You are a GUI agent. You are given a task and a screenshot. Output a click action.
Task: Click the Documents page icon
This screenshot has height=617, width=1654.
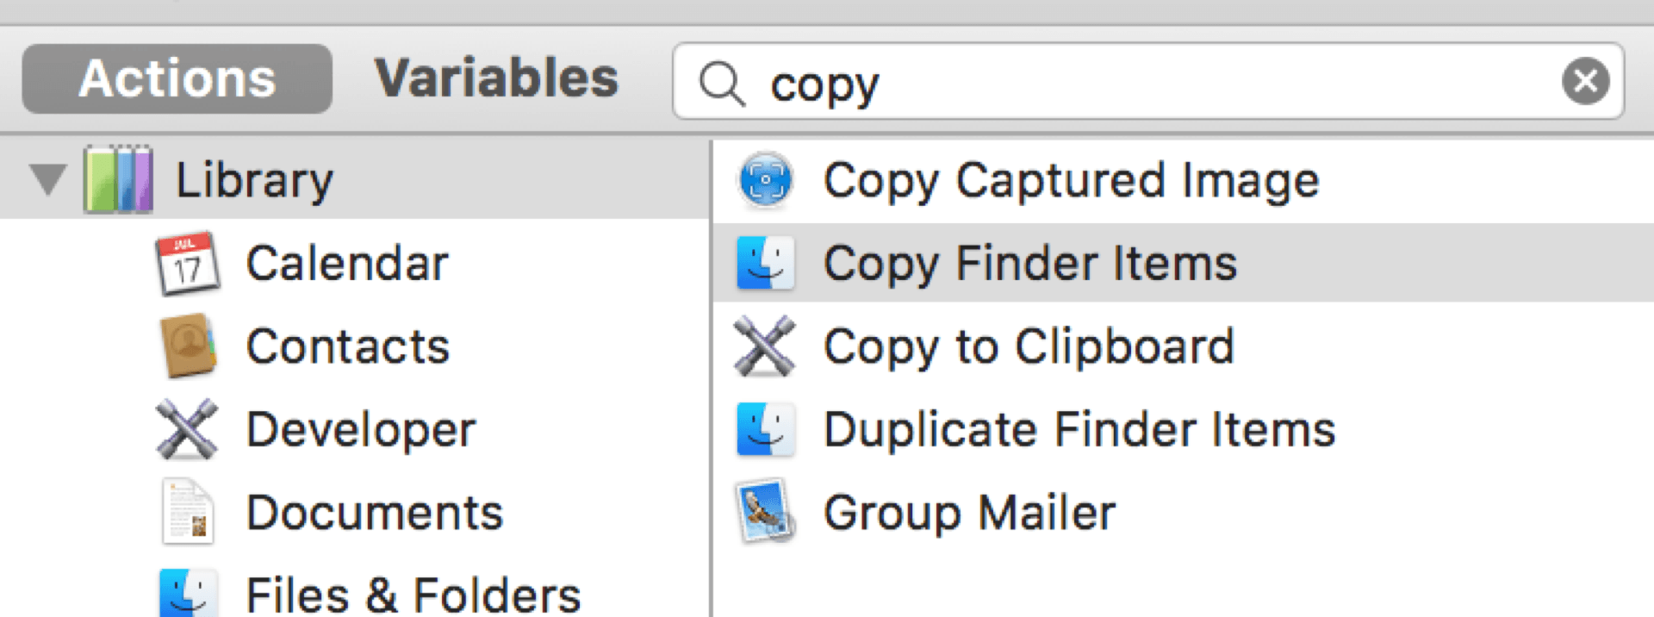[188, 513]
